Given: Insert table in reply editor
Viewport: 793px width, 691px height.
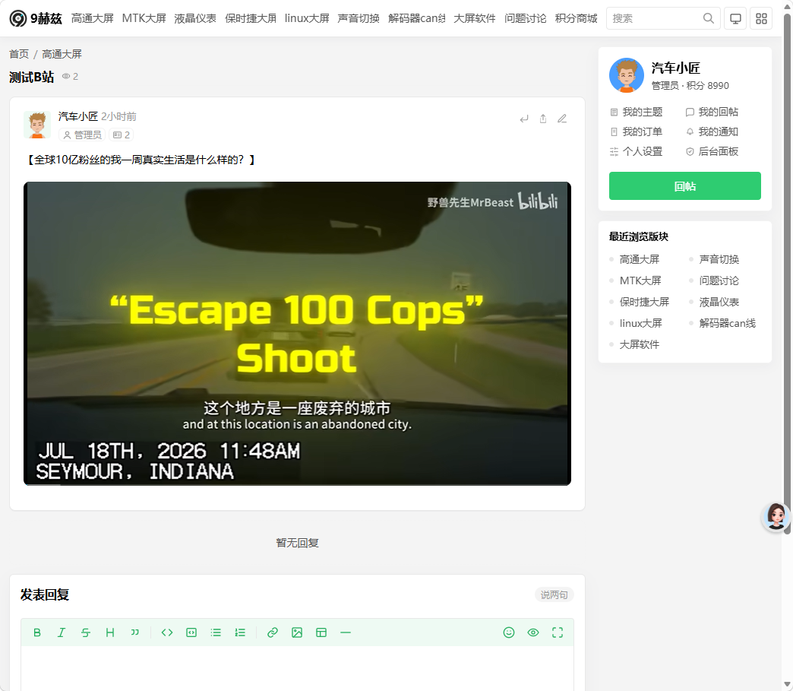Looking at the screenshot, I should 321,632.
